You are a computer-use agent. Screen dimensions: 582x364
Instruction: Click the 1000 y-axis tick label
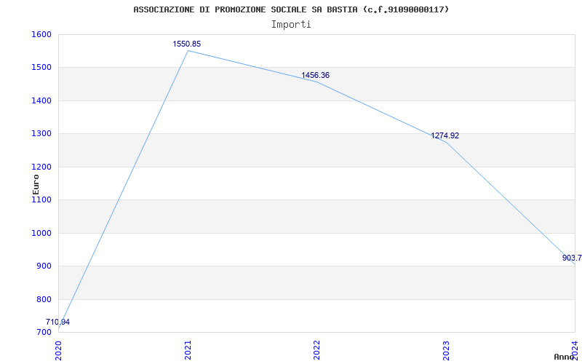[41, 233]
